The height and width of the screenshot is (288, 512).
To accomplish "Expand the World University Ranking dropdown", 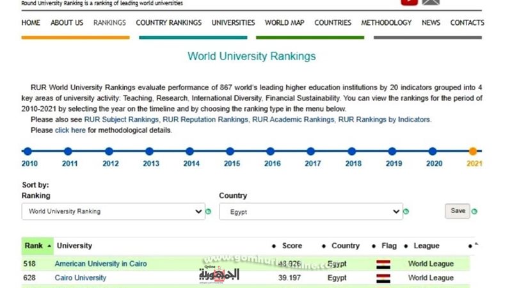I will pyautogui.click(x=113, y=211).
